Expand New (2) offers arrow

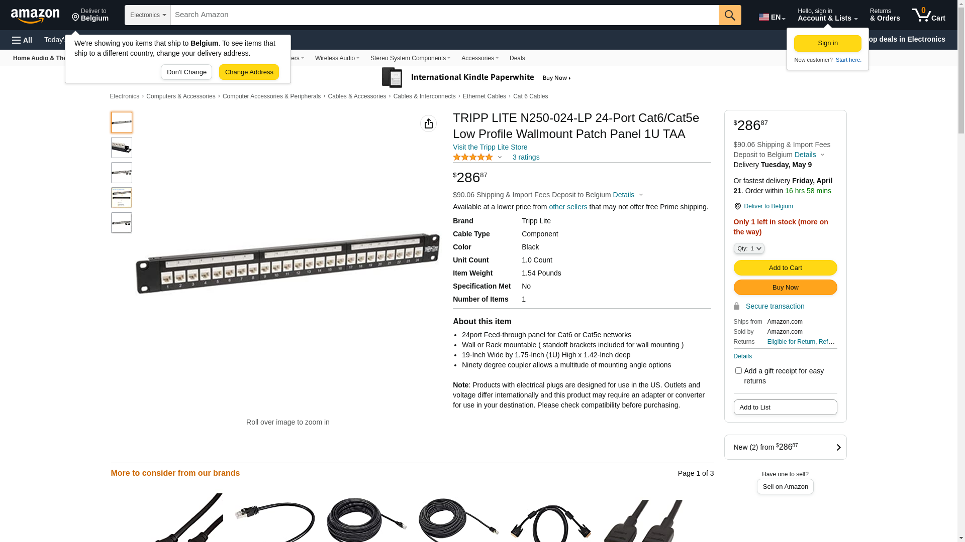point(838,447)
